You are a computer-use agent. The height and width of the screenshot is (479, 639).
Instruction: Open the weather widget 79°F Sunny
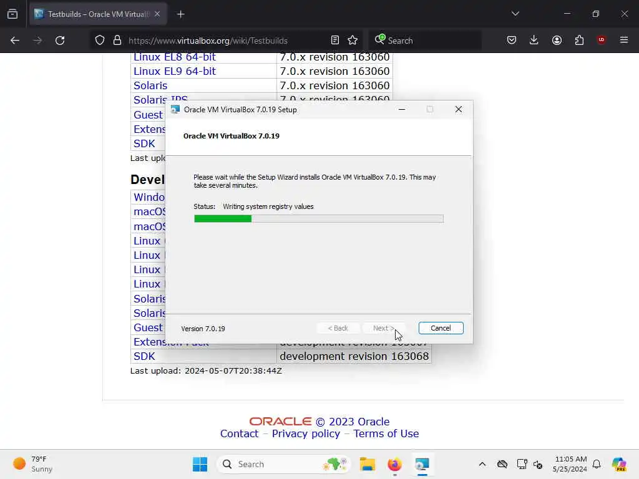tap(32, 464)
